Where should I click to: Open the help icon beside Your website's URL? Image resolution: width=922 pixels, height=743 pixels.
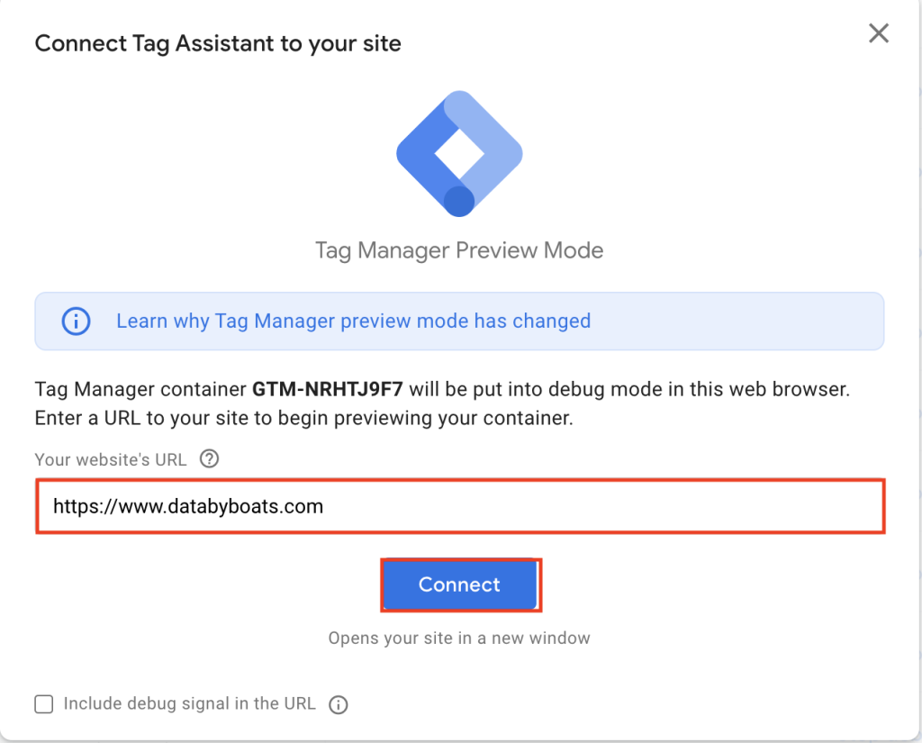click(209, 458)
